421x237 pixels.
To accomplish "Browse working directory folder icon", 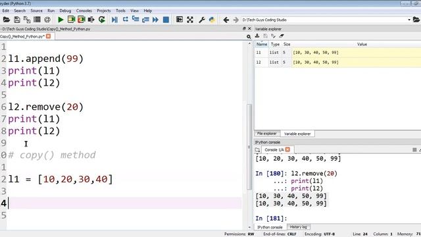I will (x=416, y=20).
